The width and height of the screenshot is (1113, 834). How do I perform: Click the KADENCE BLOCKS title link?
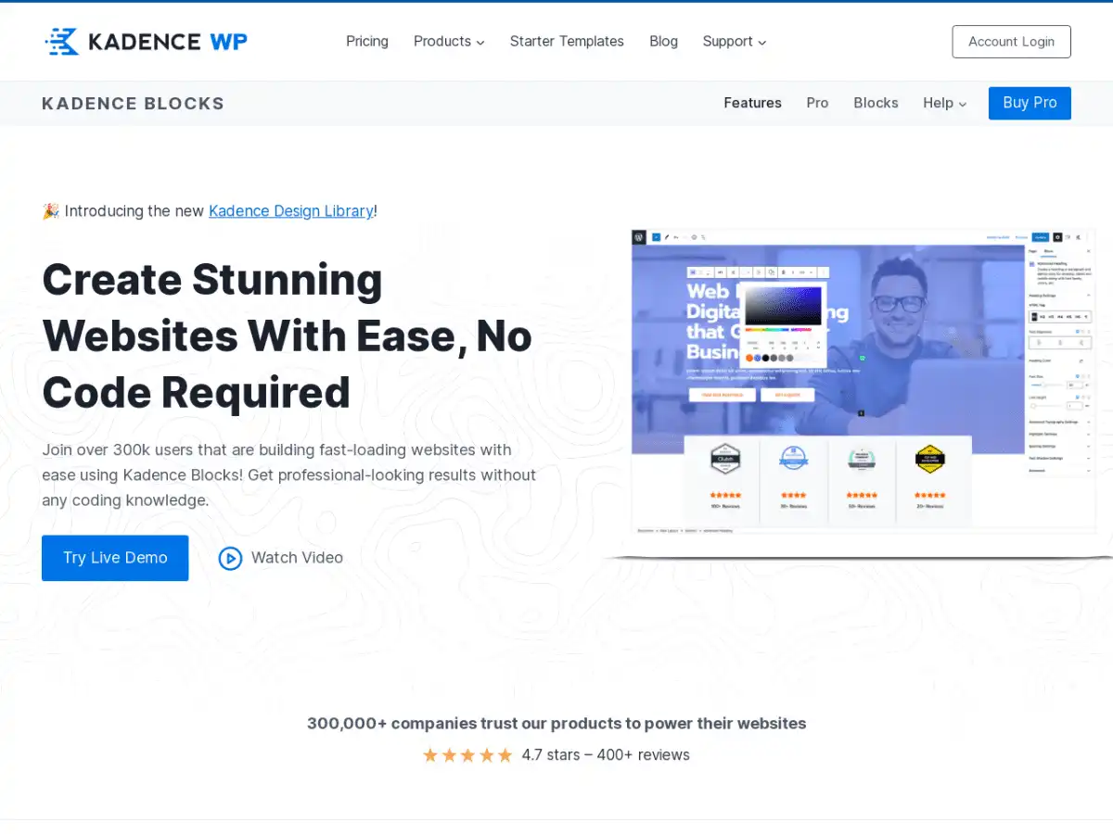click(133, 104)
